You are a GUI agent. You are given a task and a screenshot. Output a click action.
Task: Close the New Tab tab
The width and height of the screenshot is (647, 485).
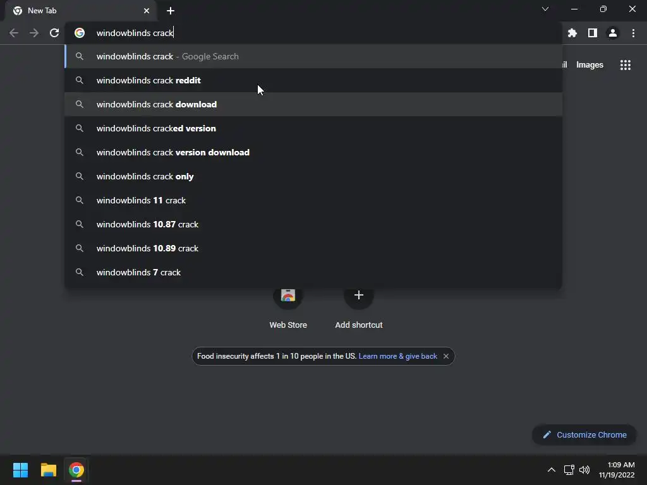pos(147,11)
